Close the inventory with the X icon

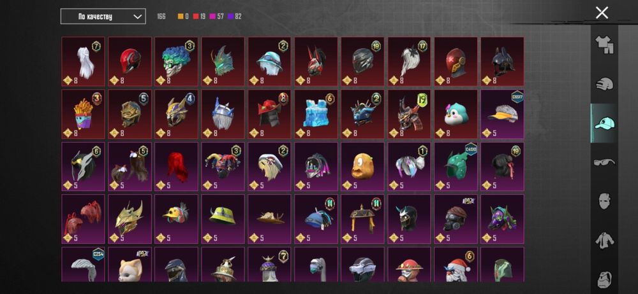pos(602,13)
